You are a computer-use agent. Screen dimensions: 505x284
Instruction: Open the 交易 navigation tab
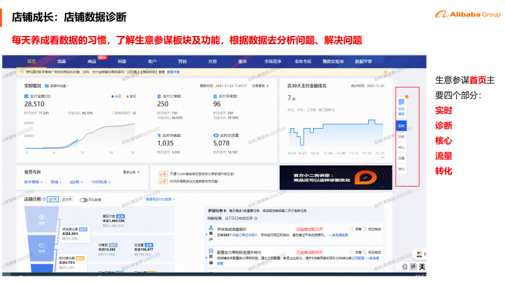pos(212,61)
